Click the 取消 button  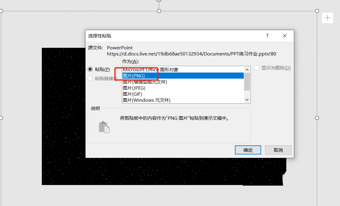click(x=278, y=150)
